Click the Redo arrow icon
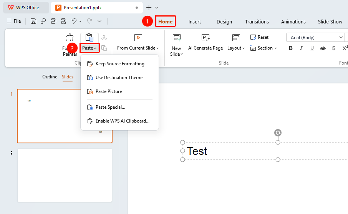 point(89,21)
